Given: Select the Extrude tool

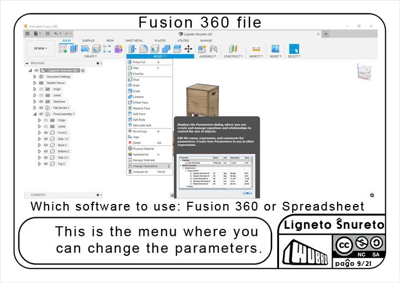Looking at the screenshot, I should coord(74,49).
